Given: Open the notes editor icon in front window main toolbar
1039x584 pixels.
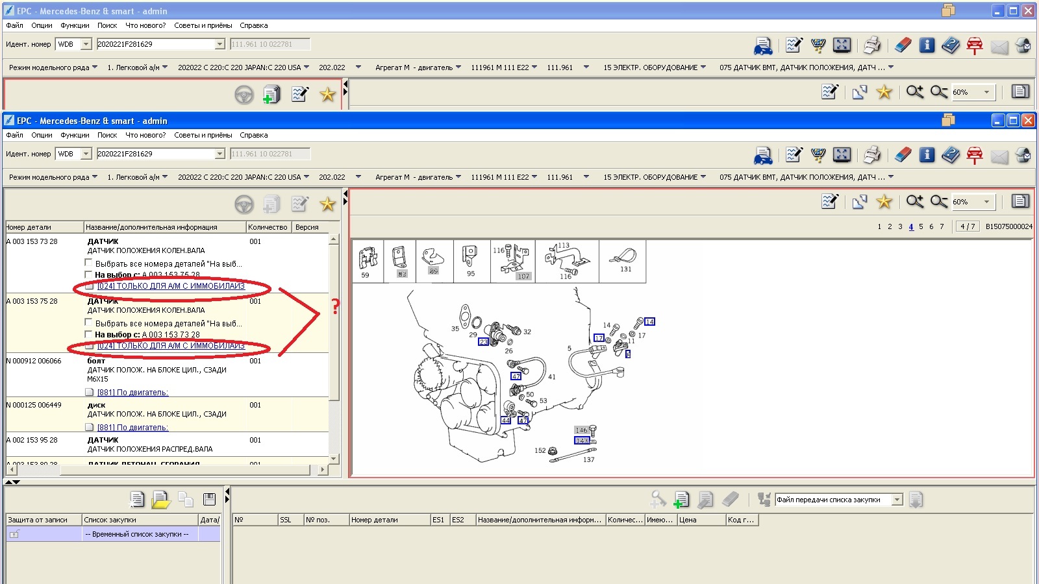Looking at the screenshot, I should (794, 154).
